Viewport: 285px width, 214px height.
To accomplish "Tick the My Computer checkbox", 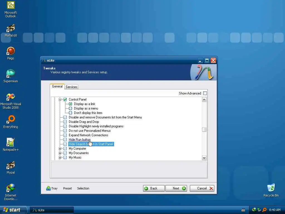I will 65,149.
